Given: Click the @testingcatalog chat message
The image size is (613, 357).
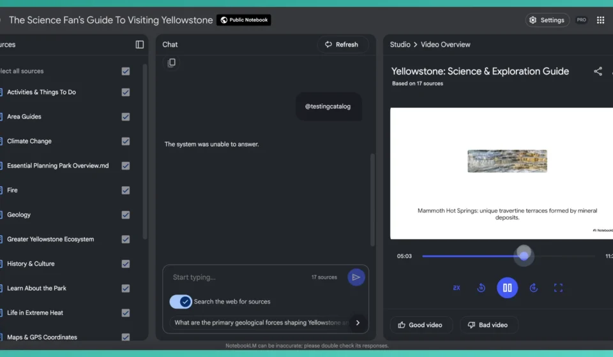Looking at the screenshot, I should (x=328, y=106).
